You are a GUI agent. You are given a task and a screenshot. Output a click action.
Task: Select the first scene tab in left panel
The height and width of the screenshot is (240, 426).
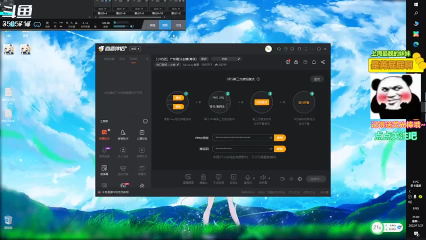point(109,59)
